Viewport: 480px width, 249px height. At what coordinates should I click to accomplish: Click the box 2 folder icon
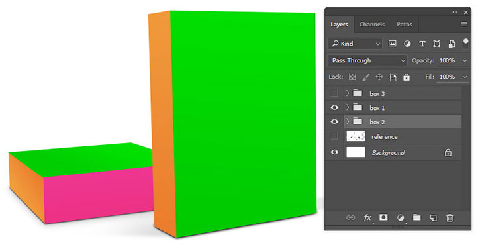coord(358,121)
